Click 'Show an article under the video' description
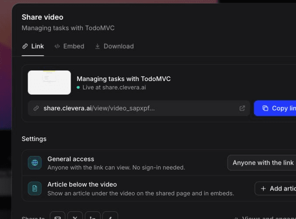Screen dimensions: 296x219 141,193
